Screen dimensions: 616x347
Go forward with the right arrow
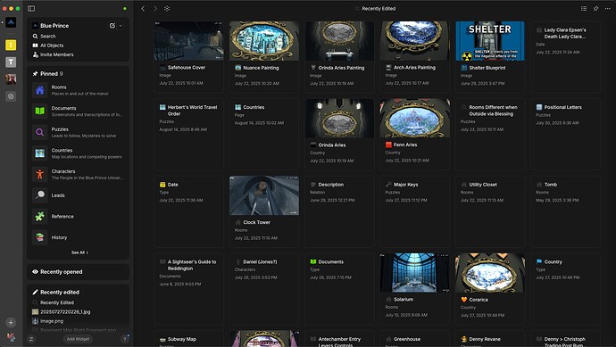[155, 8]
